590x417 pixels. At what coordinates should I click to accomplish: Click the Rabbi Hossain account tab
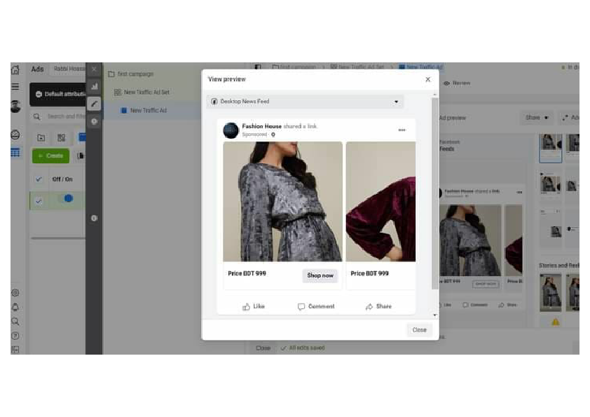[69, 69]
